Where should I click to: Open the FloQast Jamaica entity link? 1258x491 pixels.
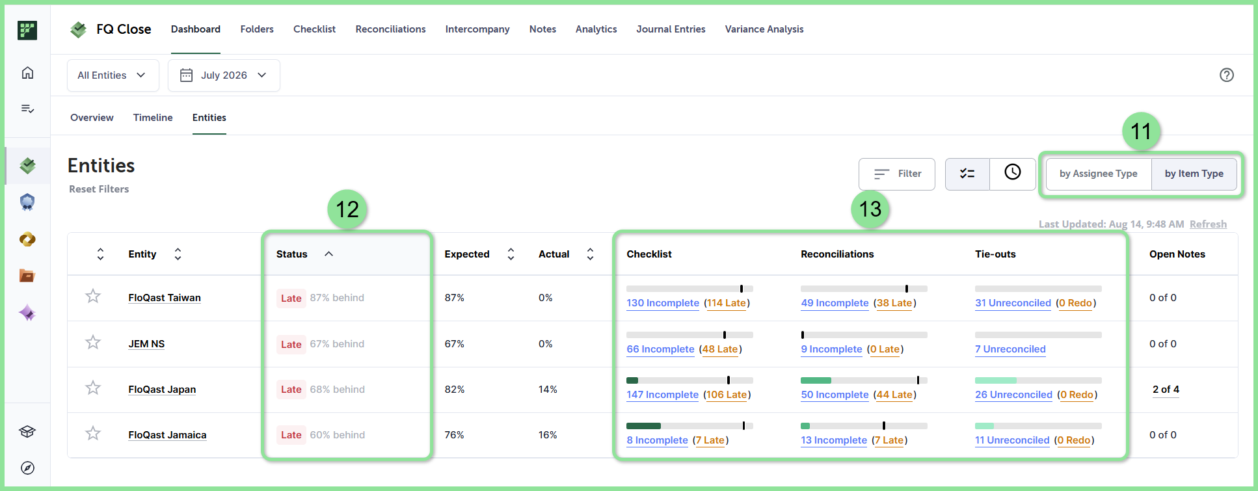tap(167, 435)
